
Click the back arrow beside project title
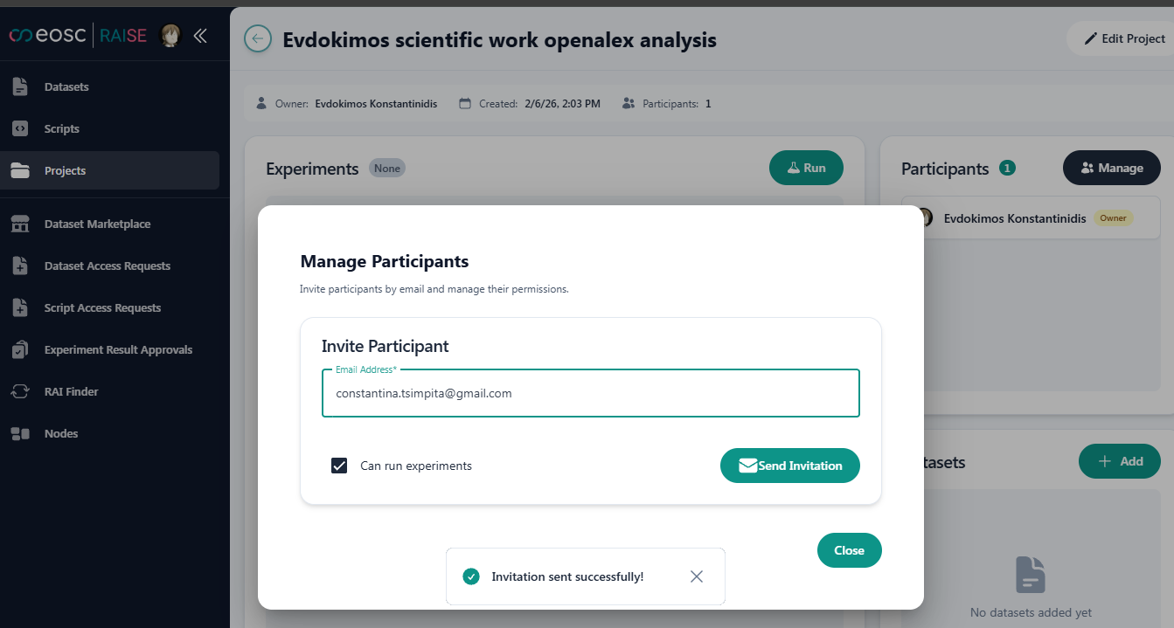click(x=257, y=39)
